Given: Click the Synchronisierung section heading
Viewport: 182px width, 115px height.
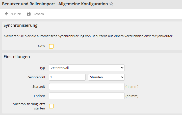Looking at the screenshot, I should [x=20, y=26].
